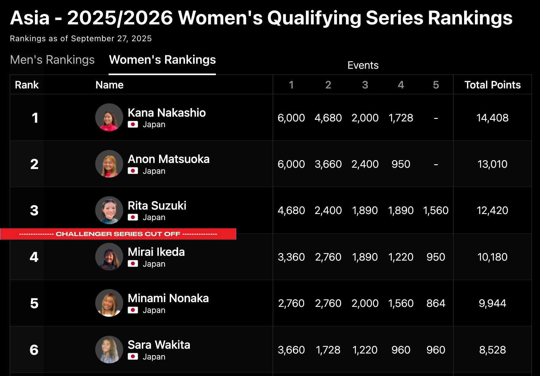Click Japan flag under Rita Suzuki

pyautogui.click(x=133, y=217)
